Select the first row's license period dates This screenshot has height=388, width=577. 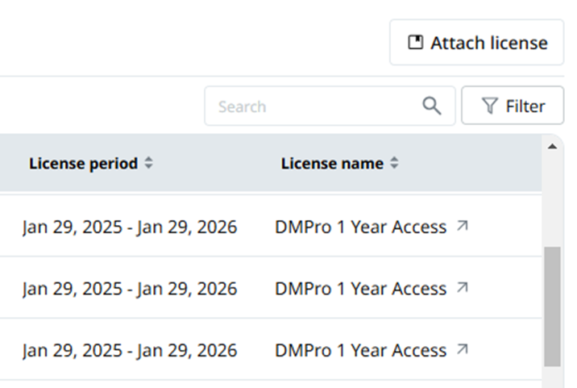pyautogui.click(x=130, y=227)
